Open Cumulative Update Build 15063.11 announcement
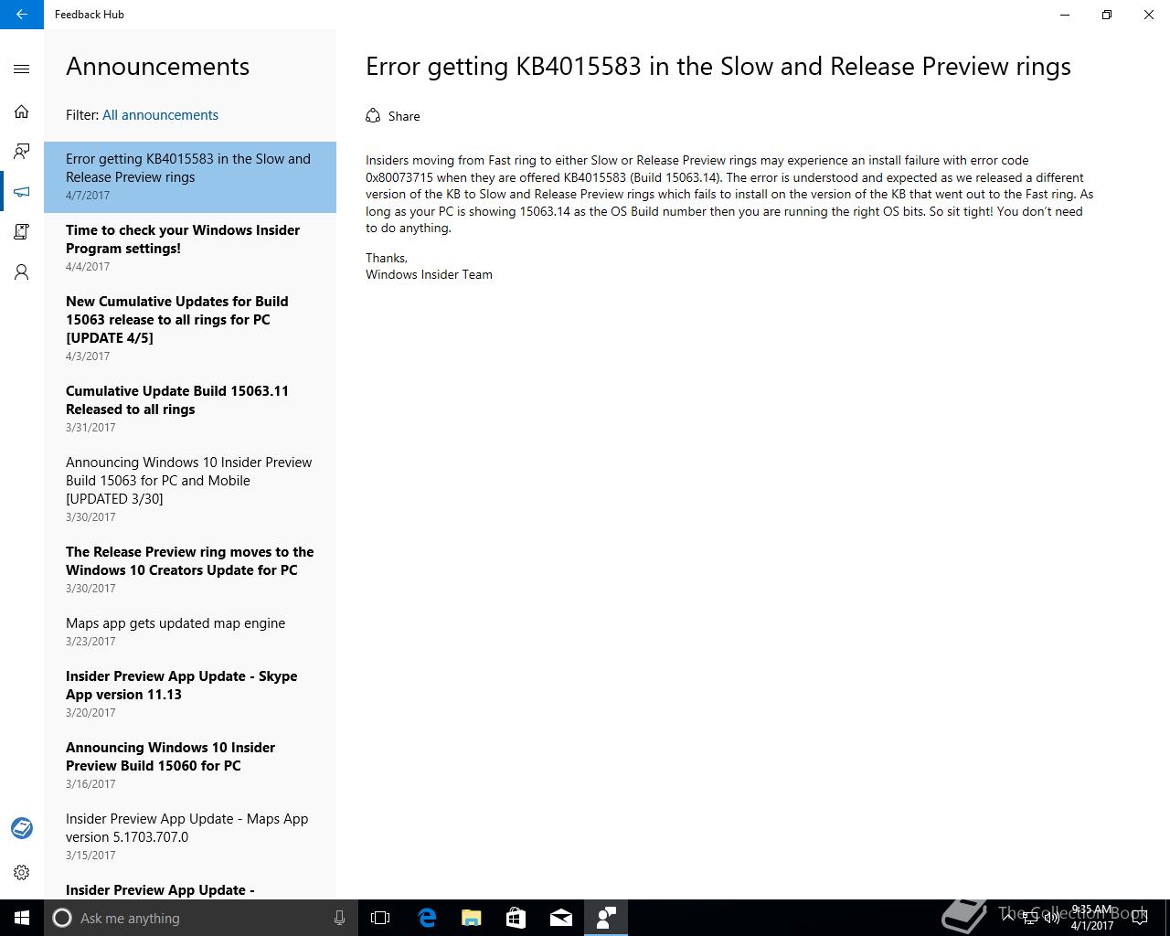 [190, 409]
